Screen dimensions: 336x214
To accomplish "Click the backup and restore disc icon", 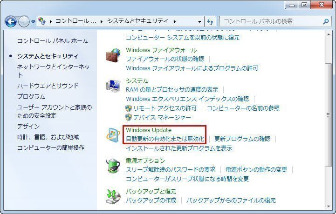I will click(113, 196).
